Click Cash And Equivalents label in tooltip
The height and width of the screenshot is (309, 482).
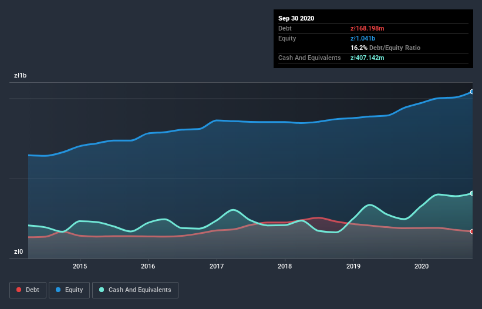[x=309, y=58]
